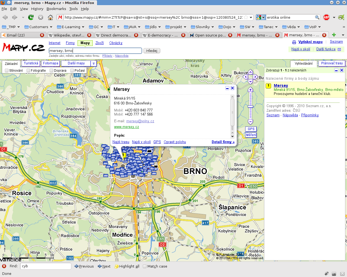Pan the map left with the arrow
This screenshot has height=277, width=347.
point(246,77)
